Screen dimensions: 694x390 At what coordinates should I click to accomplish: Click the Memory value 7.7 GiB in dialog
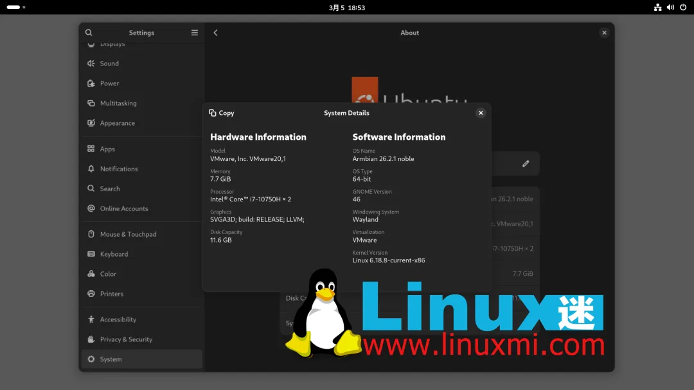(220, 179)
